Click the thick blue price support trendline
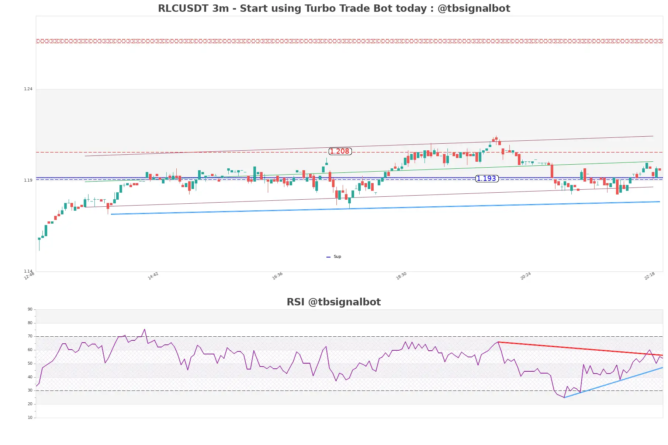Image resolution: width=668 pixels, height=445 pixels. [385, 208]
